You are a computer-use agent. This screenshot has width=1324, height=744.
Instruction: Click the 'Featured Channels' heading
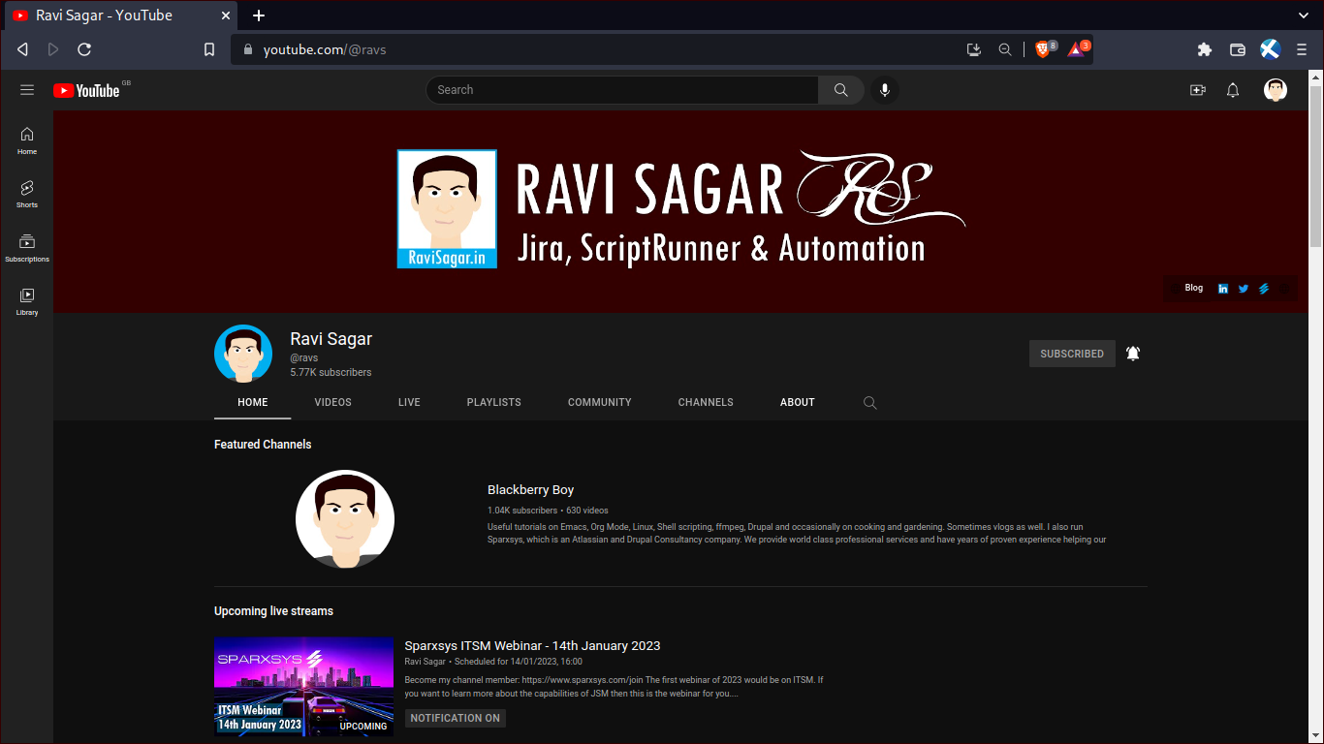[x=263, y=445]
